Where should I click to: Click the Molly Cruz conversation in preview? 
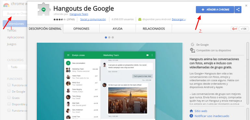pos(82,83)
